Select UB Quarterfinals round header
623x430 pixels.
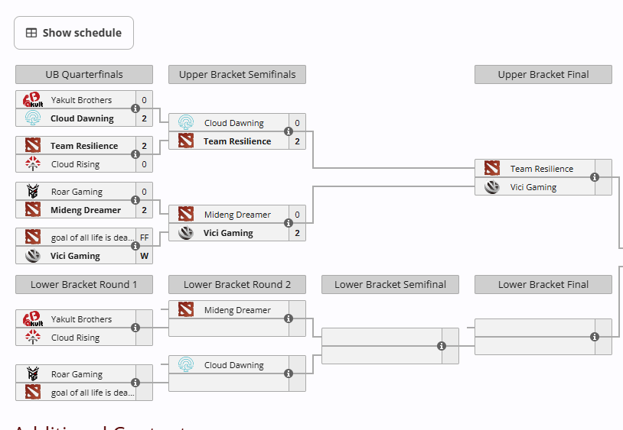tap(84, 75)
